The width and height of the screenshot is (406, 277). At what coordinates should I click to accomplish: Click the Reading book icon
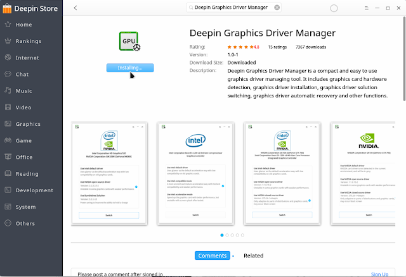pyautogui.click(x=8, y=173)
